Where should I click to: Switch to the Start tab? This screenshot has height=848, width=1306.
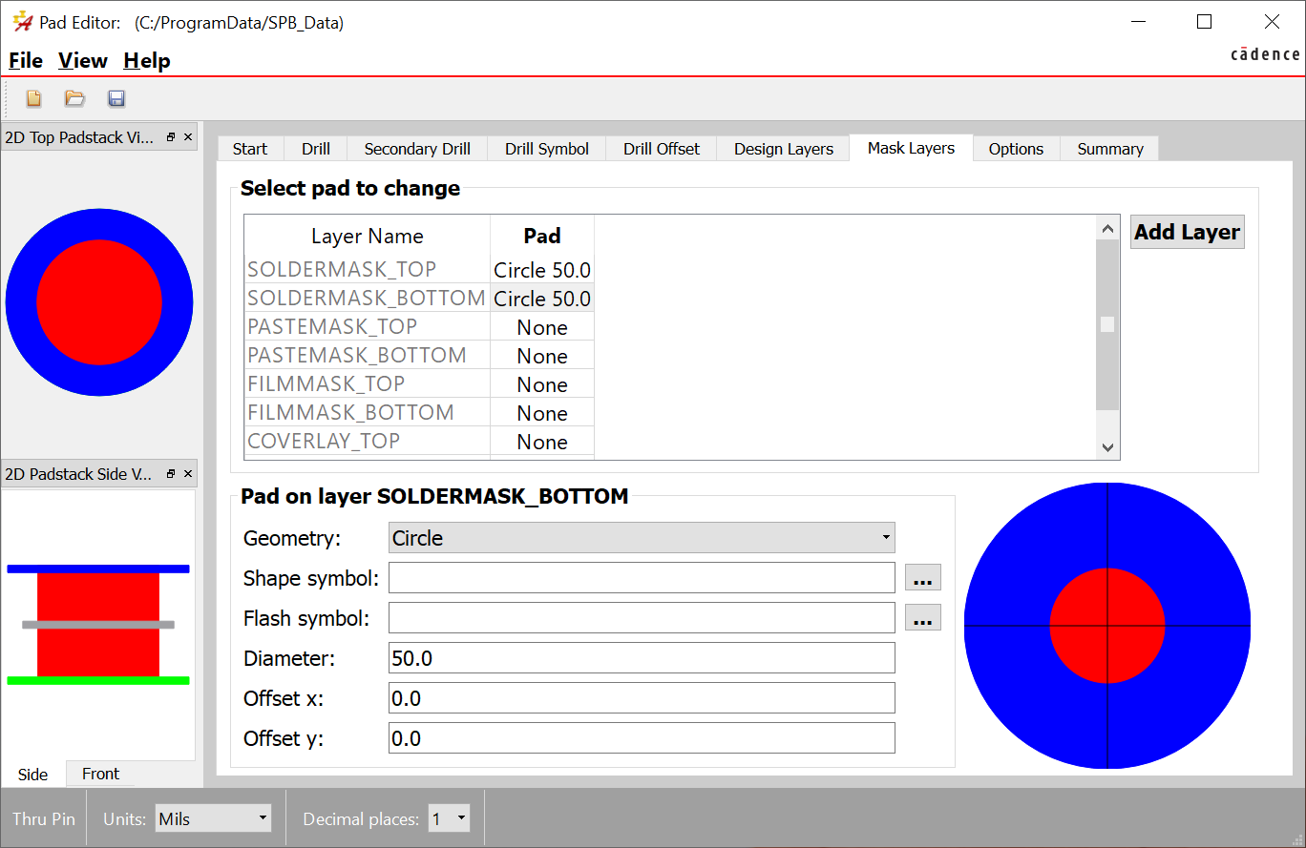pos(250,149)
